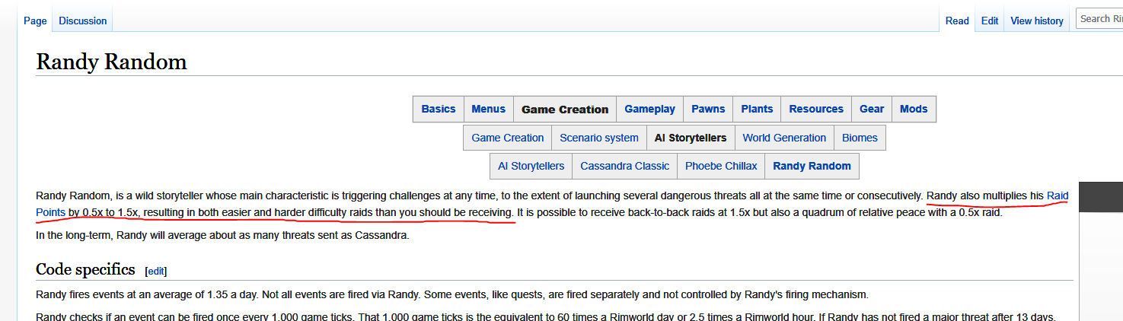
Task: Select the text 'Randy fires events at an average'
Action: [x=116, y=294]
